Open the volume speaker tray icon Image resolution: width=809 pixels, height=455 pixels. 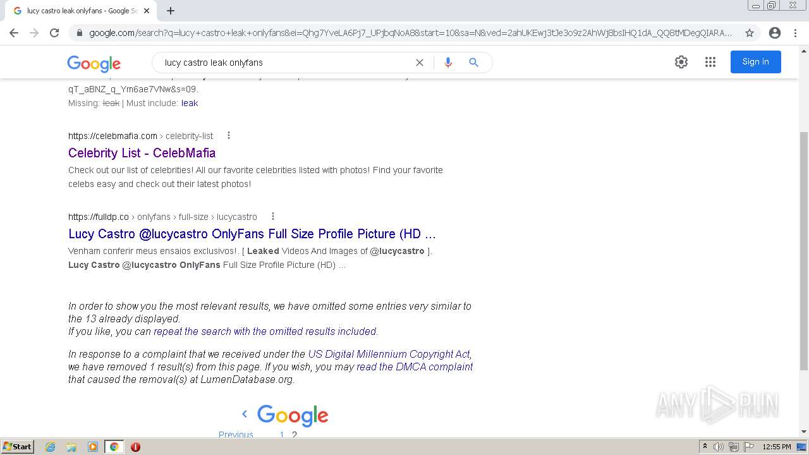click(x=719, y=447)
